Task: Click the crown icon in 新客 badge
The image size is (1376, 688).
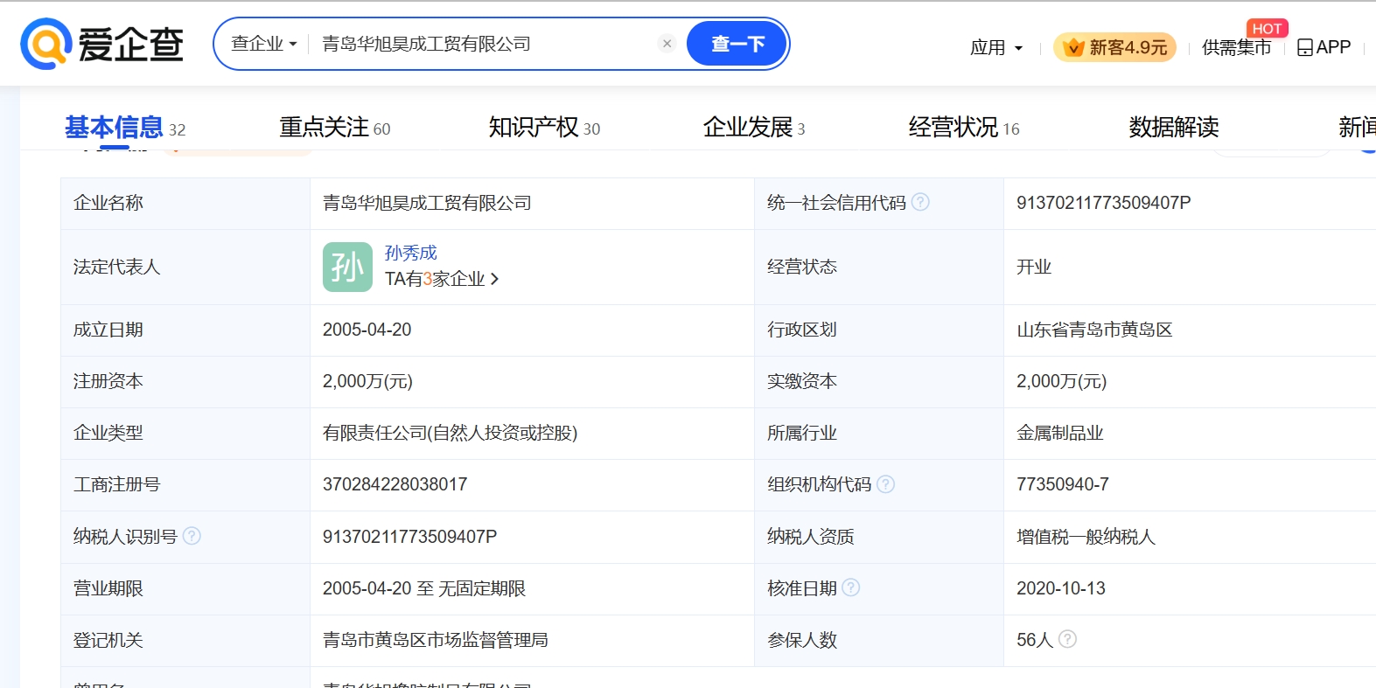Action: coord(1073,47)
